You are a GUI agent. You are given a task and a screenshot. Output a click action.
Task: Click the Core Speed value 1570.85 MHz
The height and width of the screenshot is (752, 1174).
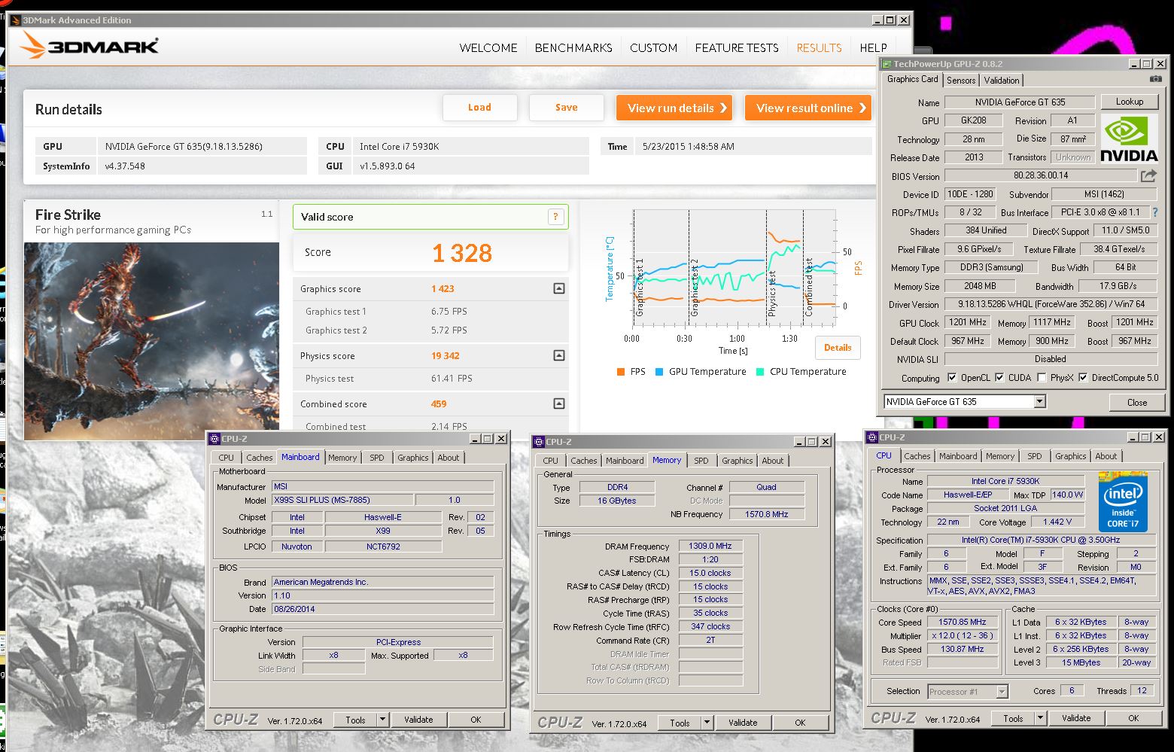coord(962,622)
